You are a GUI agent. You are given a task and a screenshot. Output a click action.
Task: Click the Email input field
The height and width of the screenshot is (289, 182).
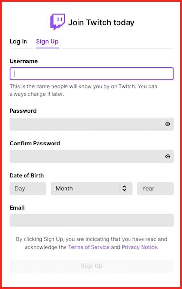pyautogui.click(x=91, y=221)
